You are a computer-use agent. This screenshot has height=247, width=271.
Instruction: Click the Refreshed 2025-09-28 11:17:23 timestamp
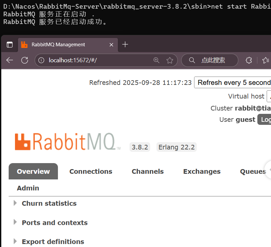(140, 83)
